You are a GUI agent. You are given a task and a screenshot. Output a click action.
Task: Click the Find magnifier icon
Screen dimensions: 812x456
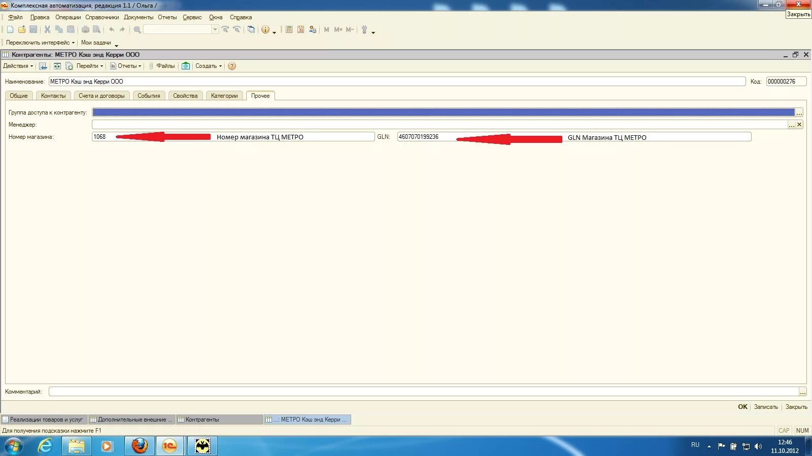pyautogui.click(x=137, y=29)
